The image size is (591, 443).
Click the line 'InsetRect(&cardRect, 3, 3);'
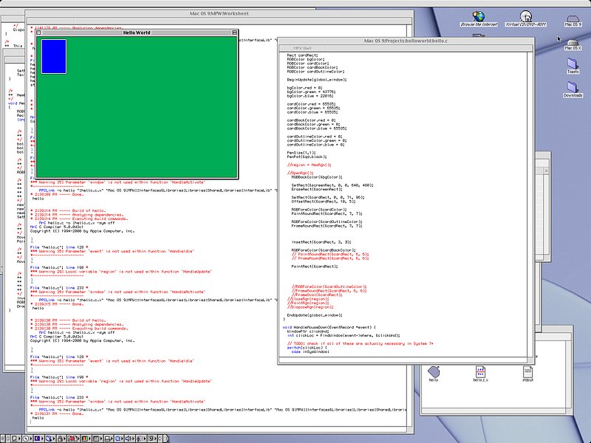(x=321, y=242)
